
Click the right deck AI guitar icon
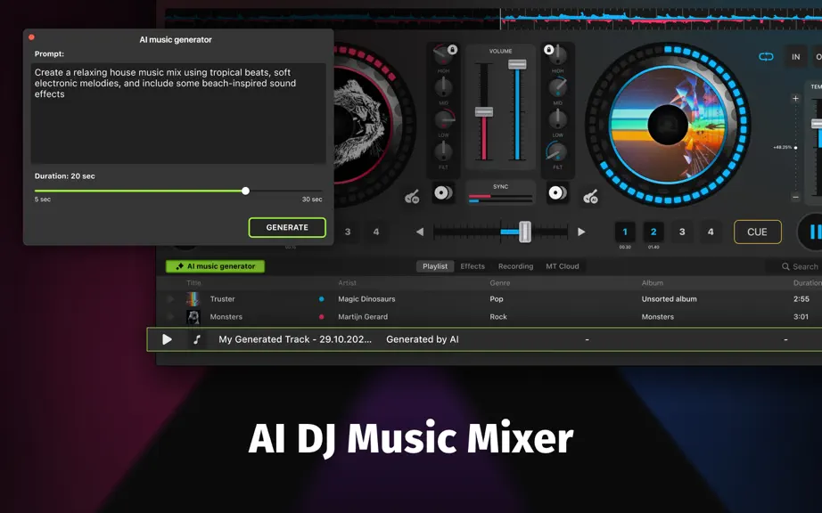coord(591,197)
